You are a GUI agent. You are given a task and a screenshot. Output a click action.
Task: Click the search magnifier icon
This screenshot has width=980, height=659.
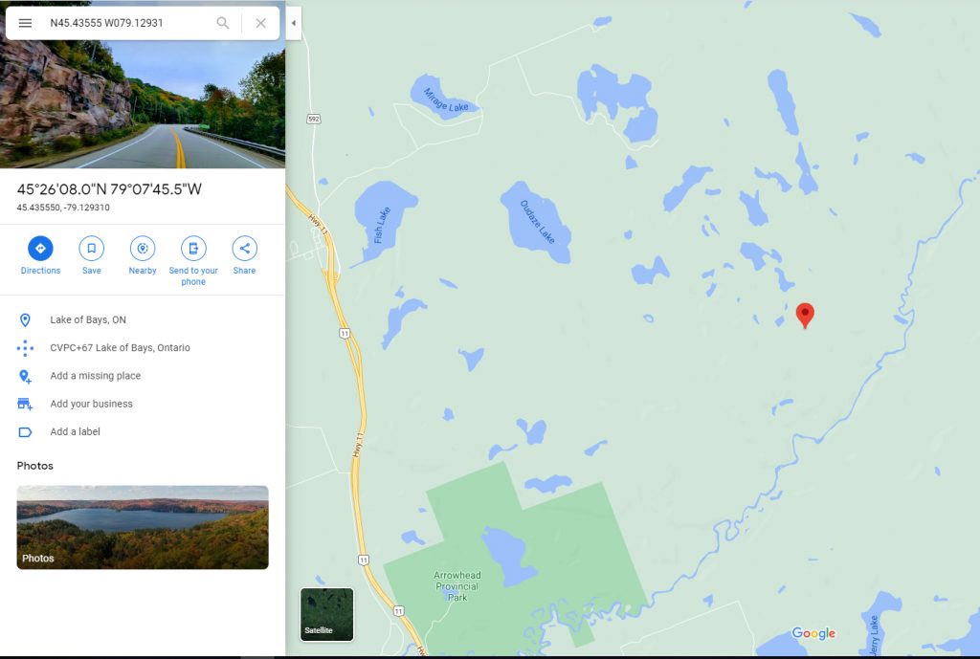click(222, 23)
